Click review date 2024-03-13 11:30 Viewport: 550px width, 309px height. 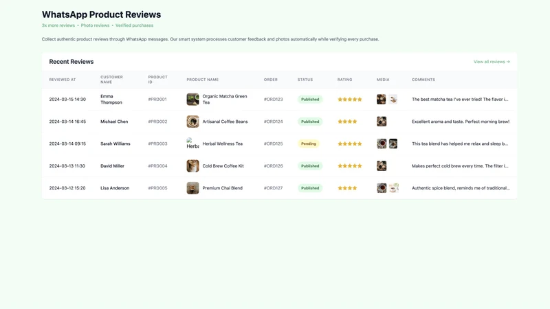tap(67, 166)
